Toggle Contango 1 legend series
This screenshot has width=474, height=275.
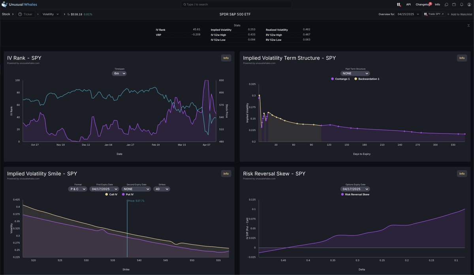coord(340,79)
